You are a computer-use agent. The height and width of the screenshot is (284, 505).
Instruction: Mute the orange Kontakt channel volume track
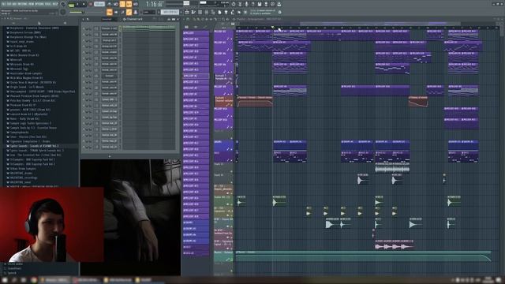[231, 105]
